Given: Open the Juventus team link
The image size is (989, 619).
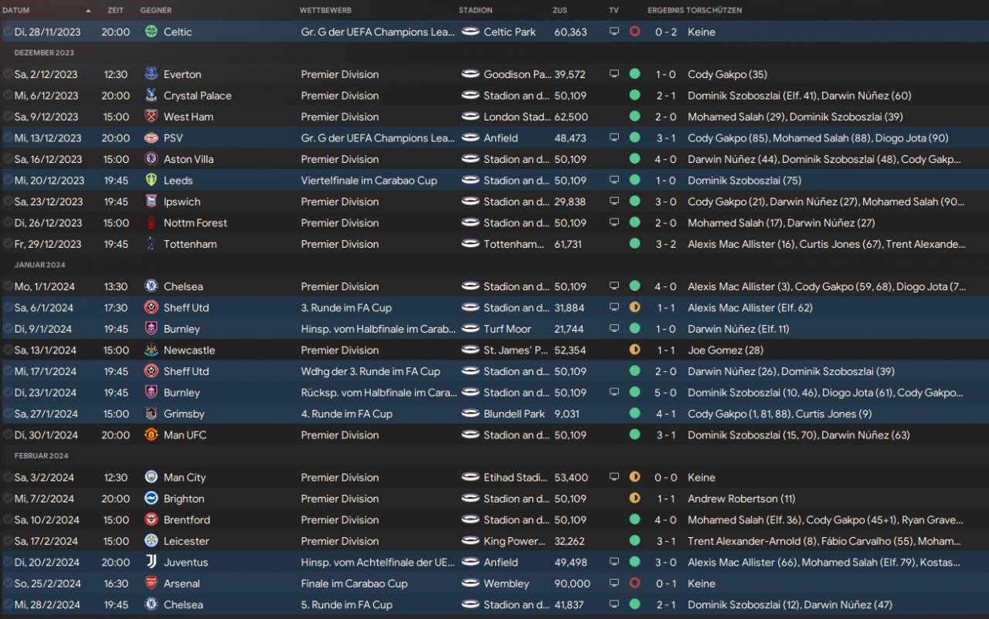Looking at the screenshot, I should [185, 563].
